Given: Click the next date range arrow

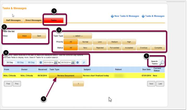Looking at the screenshot, I should click(x=77, y=62).
